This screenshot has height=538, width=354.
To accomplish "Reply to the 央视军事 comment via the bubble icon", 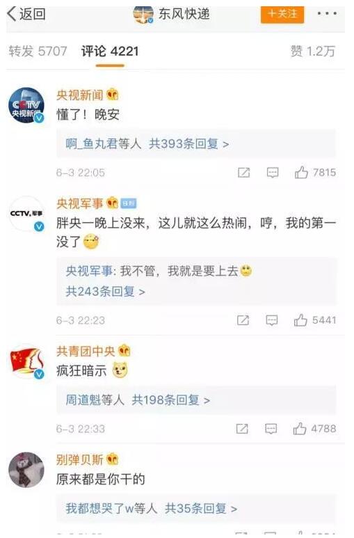I will (272, 320).
